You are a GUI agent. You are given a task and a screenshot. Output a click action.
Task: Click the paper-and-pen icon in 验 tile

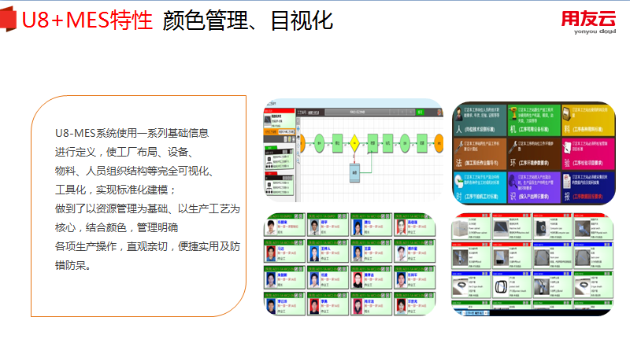click(x=566, y=147)
